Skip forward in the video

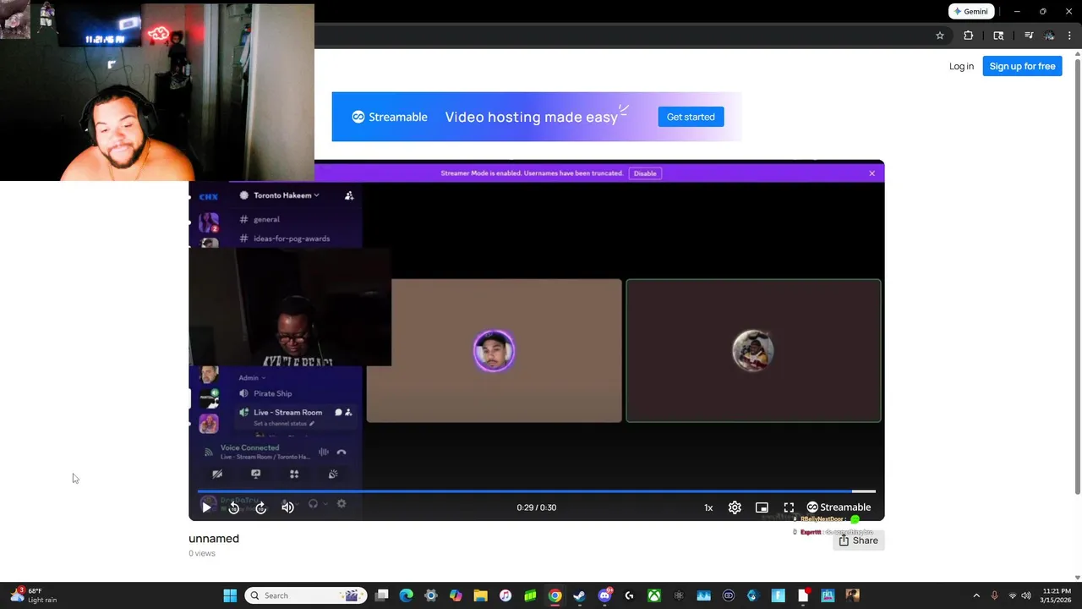(x=261, y=507)
